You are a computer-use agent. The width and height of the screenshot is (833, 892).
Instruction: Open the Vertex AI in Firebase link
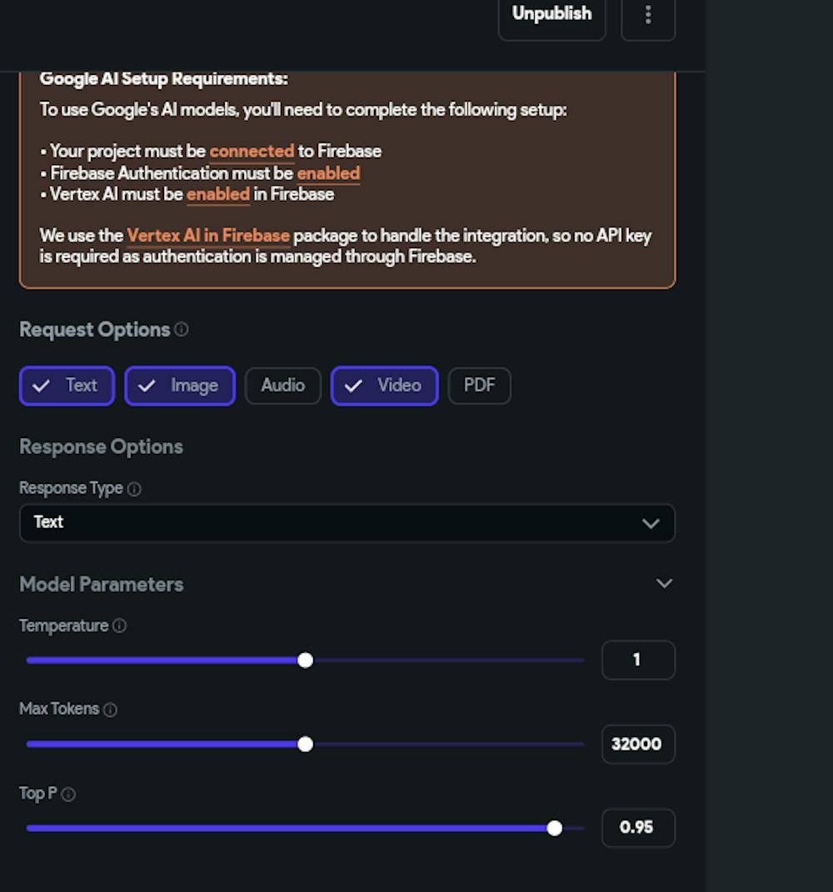click(208, 236)
